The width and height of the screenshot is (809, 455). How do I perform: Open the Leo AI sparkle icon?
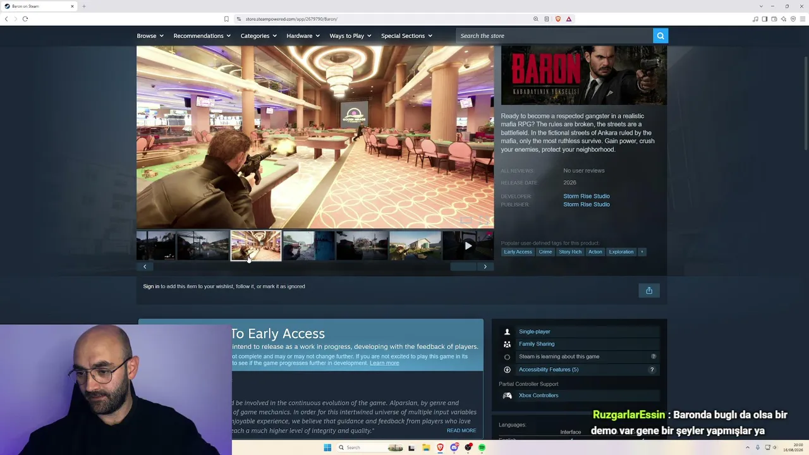[x=784, y=19]
